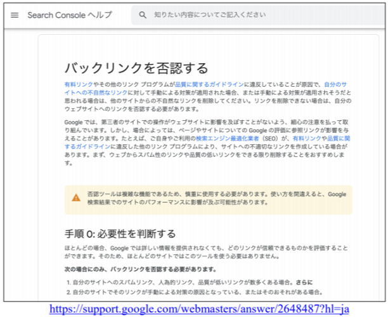
Task: Open the Search Console ヘルプ title
Action: 70,15
